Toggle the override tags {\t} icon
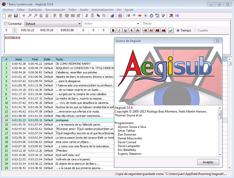 click(x=177, y=16)
